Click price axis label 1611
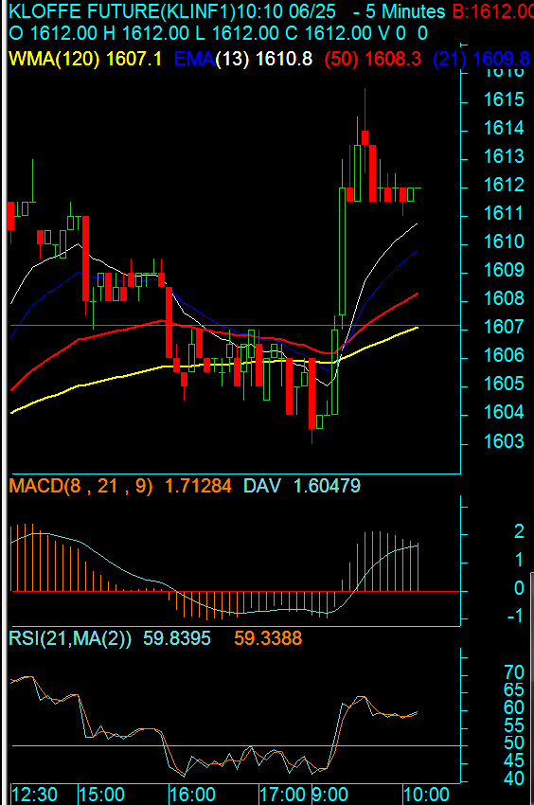This screenshot has height=805, width=534. coord(505,213)
